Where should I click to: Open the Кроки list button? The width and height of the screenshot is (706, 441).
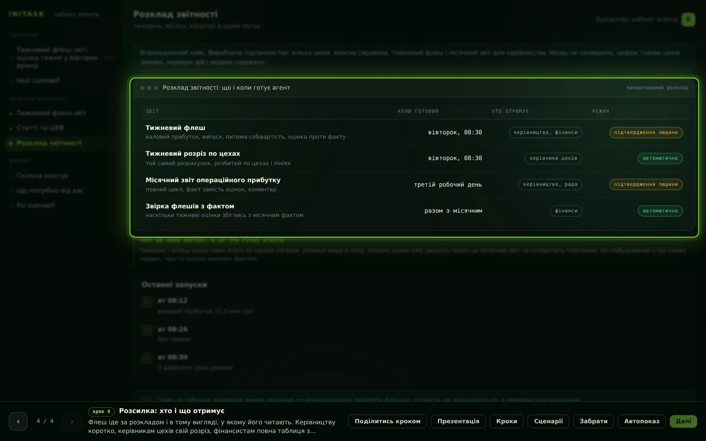507,421
